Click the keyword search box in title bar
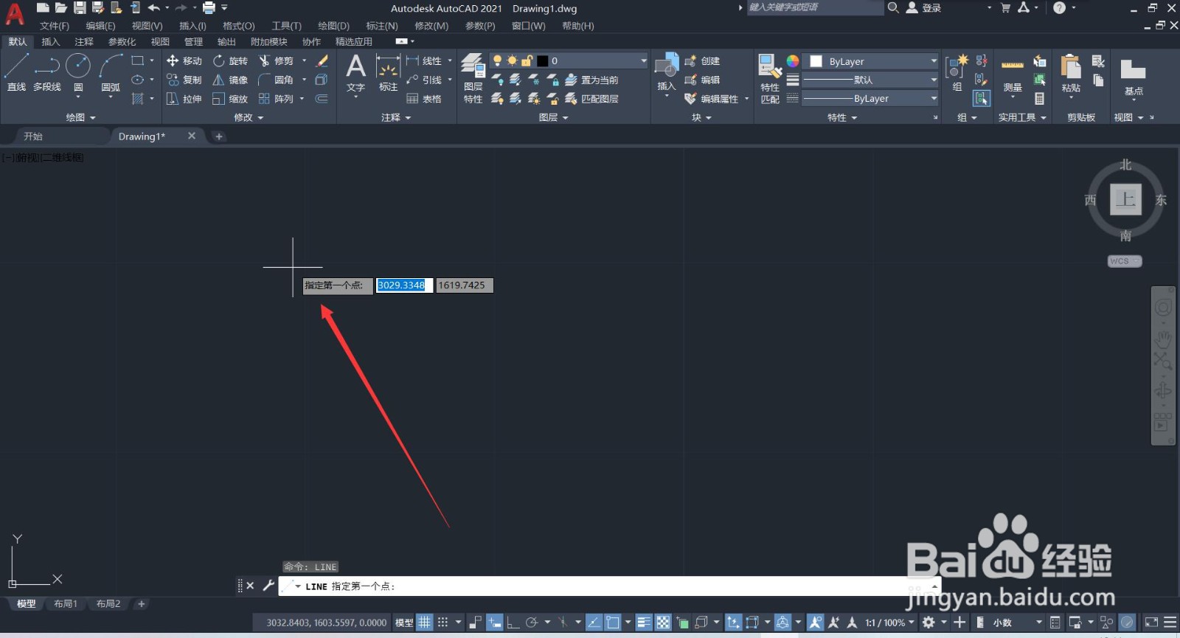The height and width of the screenshot is (638, 1180). click(x=814, y=7)
